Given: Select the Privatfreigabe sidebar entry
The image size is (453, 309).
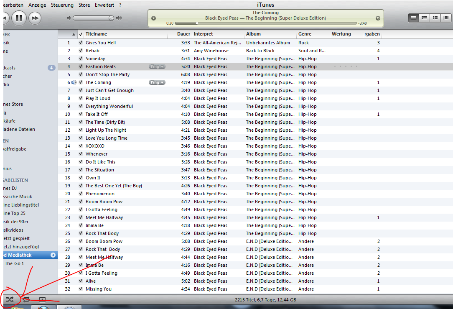Looking at the screenshot, I should click(15, 149).
